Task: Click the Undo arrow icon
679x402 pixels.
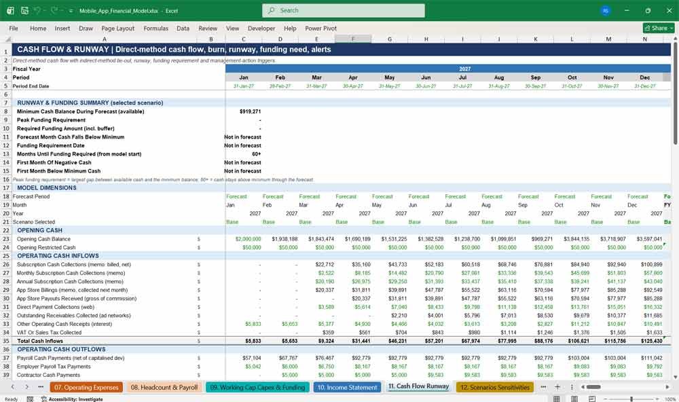Action: click(x=37, y=10)
